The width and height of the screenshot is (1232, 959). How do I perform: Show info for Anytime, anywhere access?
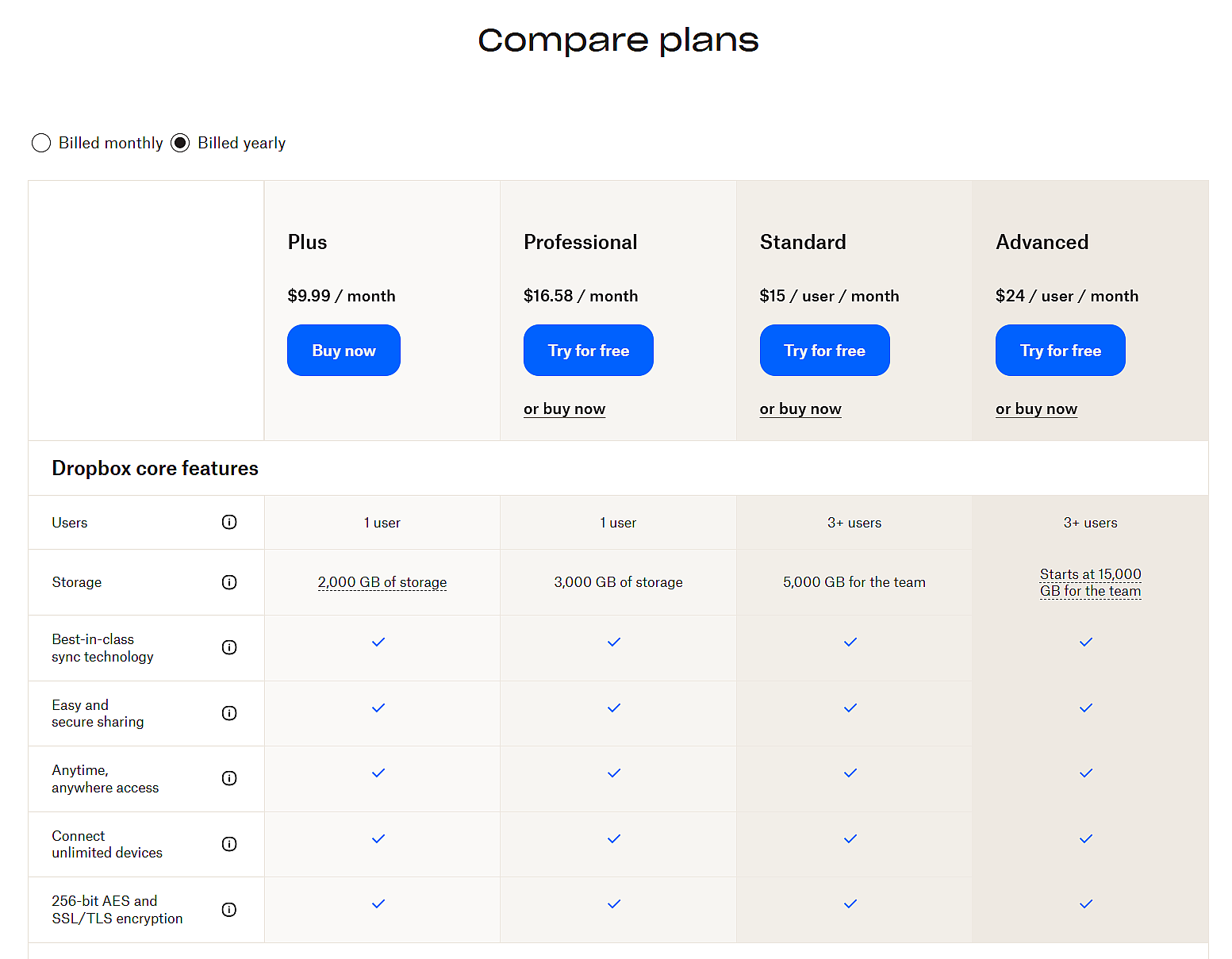[x=229, y=778]
